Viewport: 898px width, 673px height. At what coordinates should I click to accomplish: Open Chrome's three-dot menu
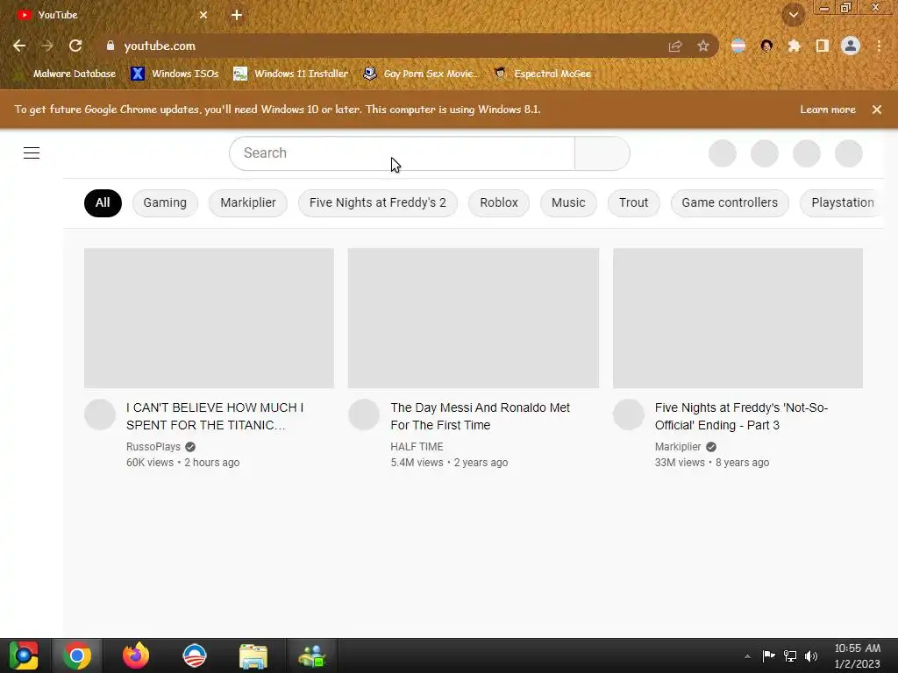(x=879, y=46)
